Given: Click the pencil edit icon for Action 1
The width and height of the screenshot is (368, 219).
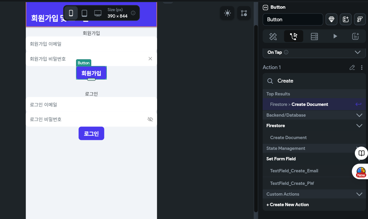Looking at the screenshot, I should [352, 68].
